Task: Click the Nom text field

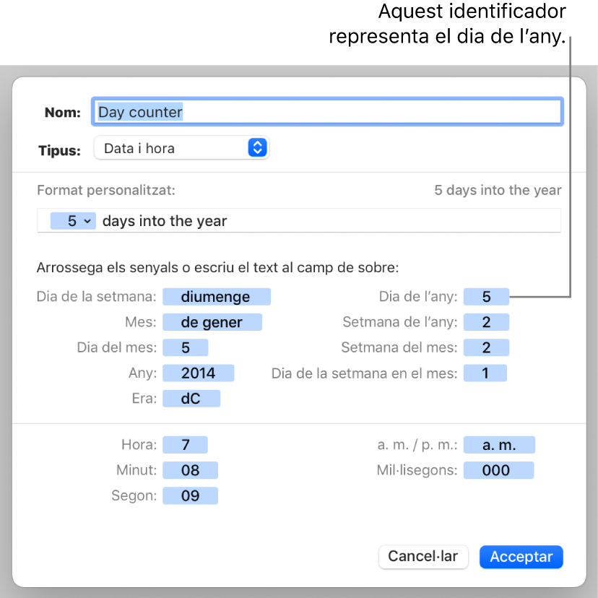Action: [x=327, y=112]
